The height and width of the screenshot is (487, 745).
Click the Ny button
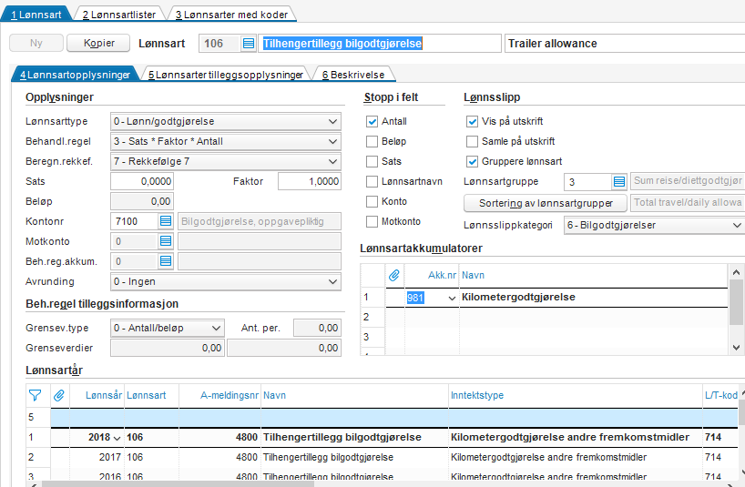tap(36, 43)
